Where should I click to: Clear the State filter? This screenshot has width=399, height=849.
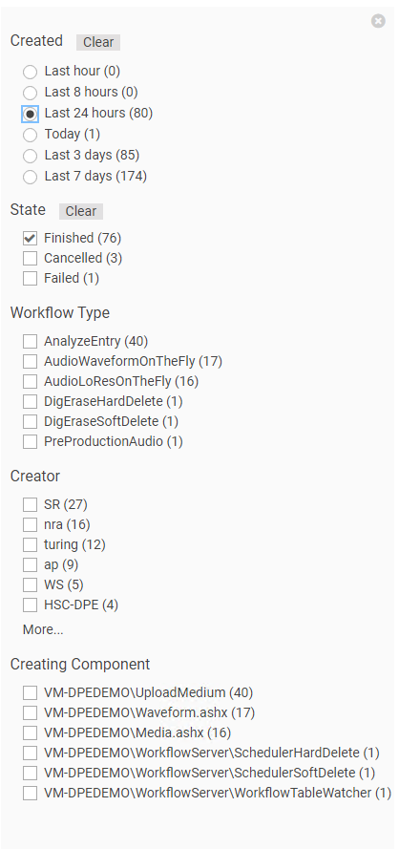(81, 211)
